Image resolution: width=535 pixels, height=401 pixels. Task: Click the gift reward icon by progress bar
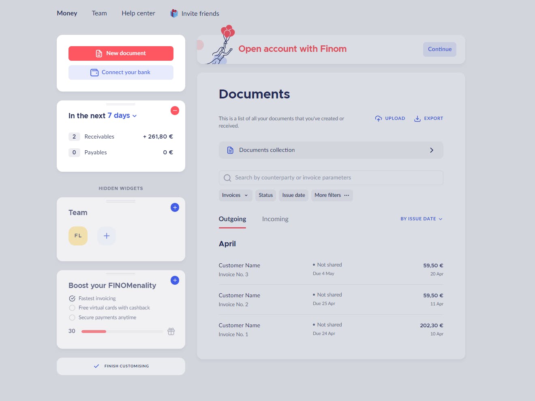tap(171, 331)
